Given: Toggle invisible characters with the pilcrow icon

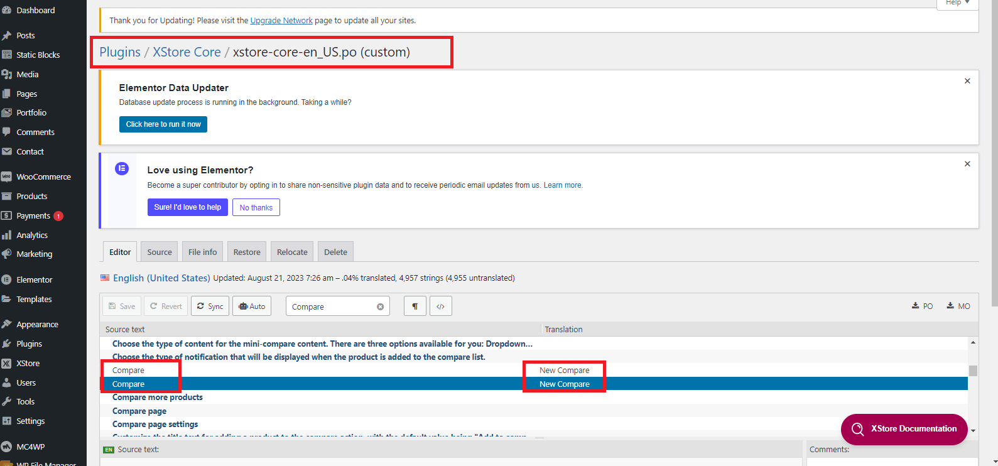Looking at the screenshot, I should coord(415,306).
